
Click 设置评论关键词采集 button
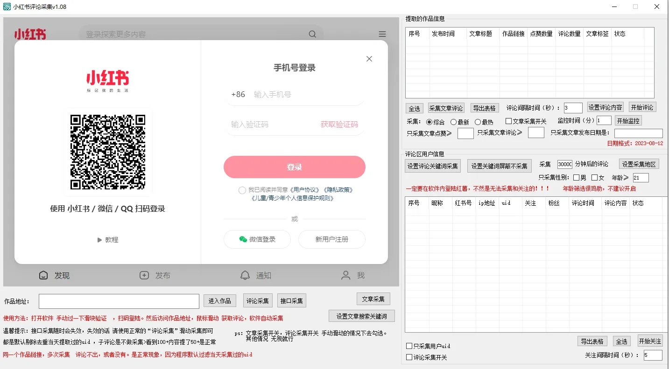tap(433, 166)
